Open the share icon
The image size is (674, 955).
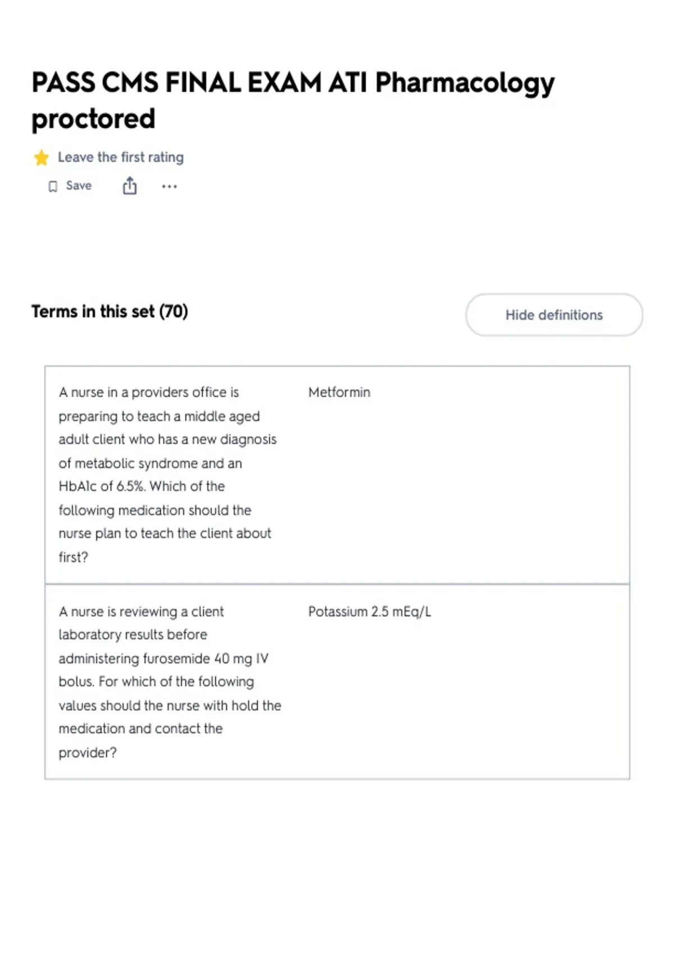[130, 186]
